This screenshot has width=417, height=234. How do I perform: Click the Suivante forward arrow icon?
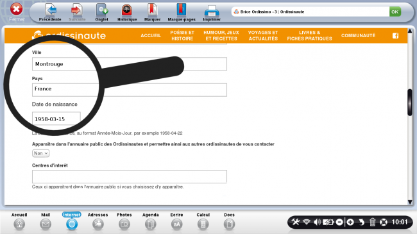[x=77, y=10]
